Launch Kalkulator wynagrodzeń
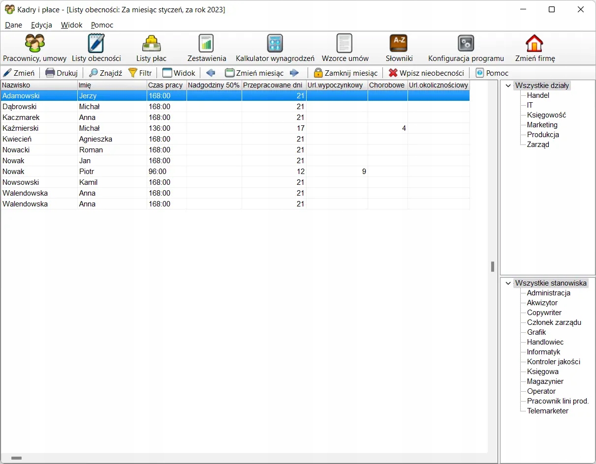The width and height of the screenshot is (596, 464). [x=275, y=44]
